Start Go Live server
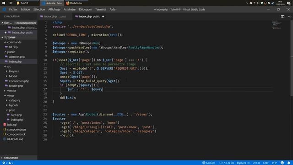 coord(209,163)
